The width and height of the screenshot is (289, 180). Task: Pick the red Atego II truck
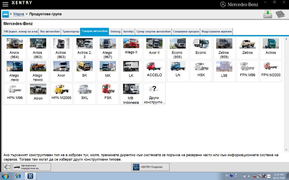tap(131, 48)
